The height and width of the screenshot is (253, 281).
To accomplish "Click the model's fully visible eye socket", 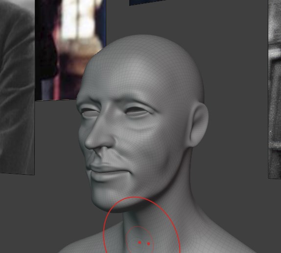I will tap(137, 112).
